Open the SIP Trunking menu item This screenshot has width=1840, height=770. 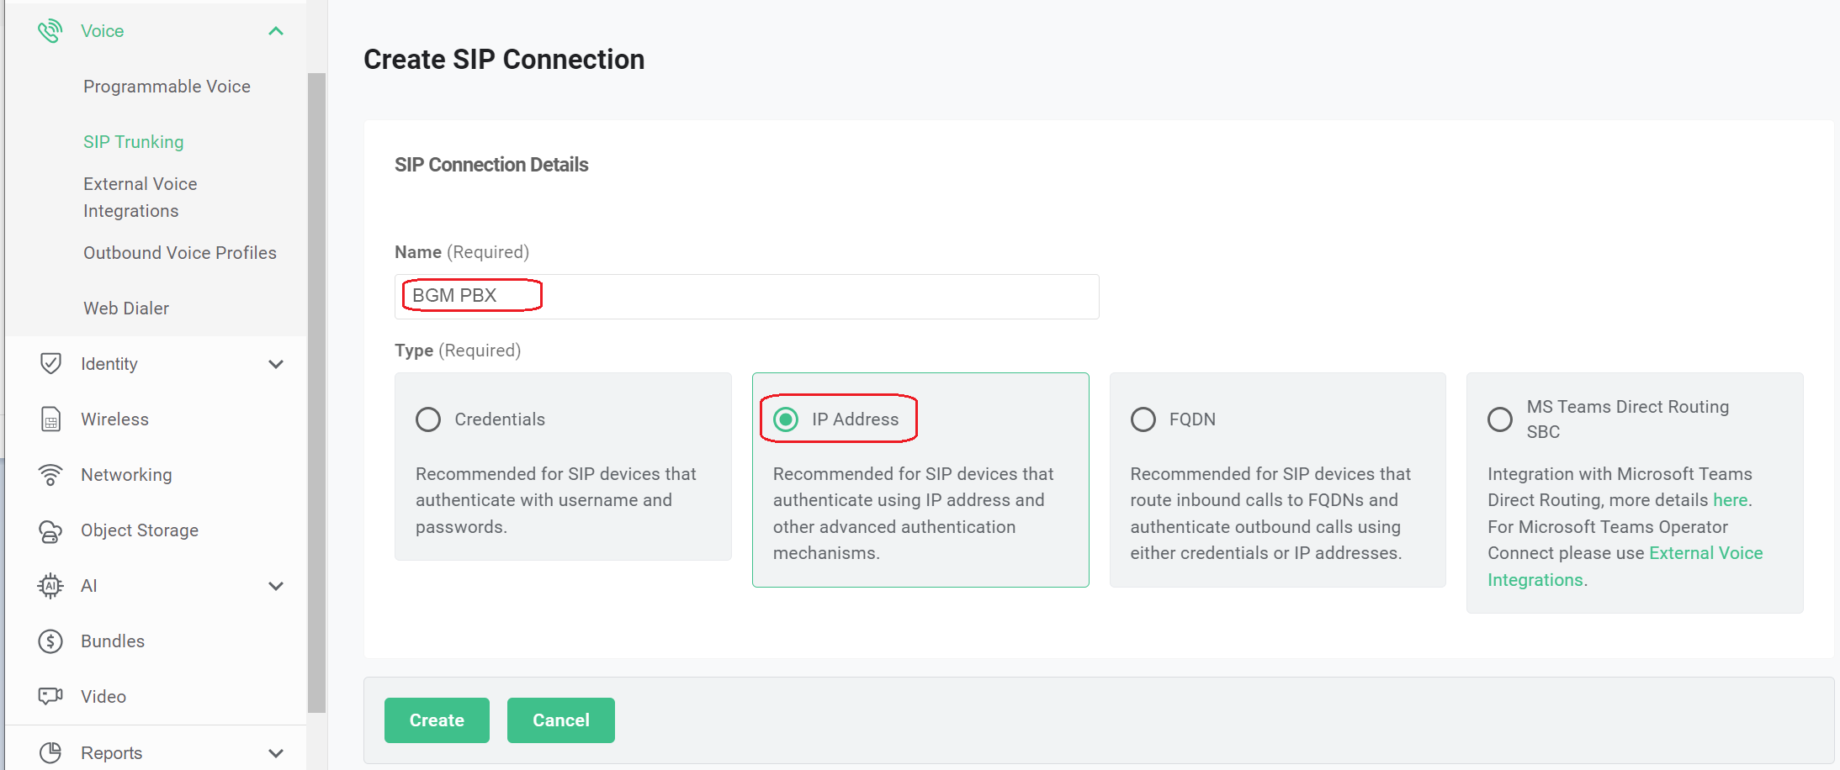[133, 142]
